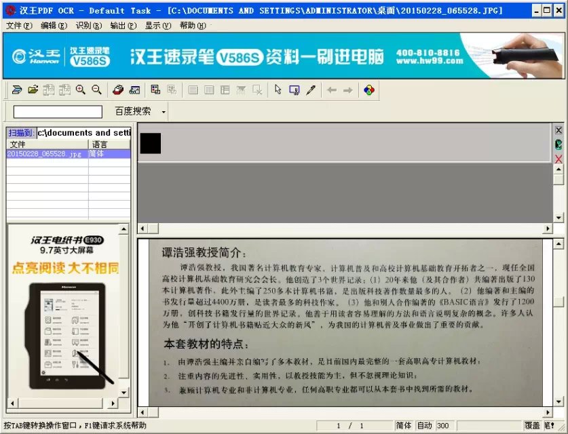568x434 pixels.
Task: Toggle the 自动 indicator in status bar
Action: pyautogui.click(x=424, y=425)
